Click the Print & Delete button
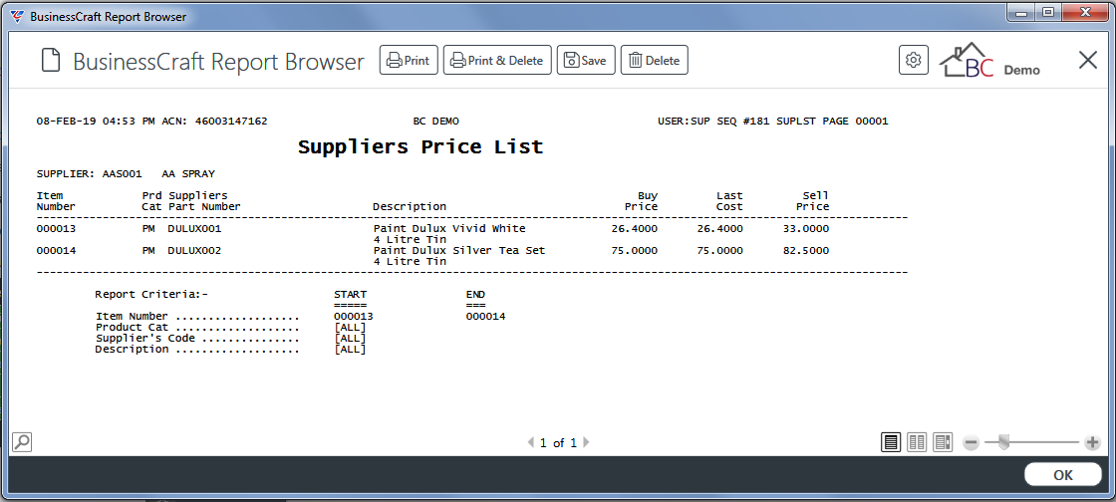Image resolution: width=1116 pixels, height=502 pixels. point(497,61)
